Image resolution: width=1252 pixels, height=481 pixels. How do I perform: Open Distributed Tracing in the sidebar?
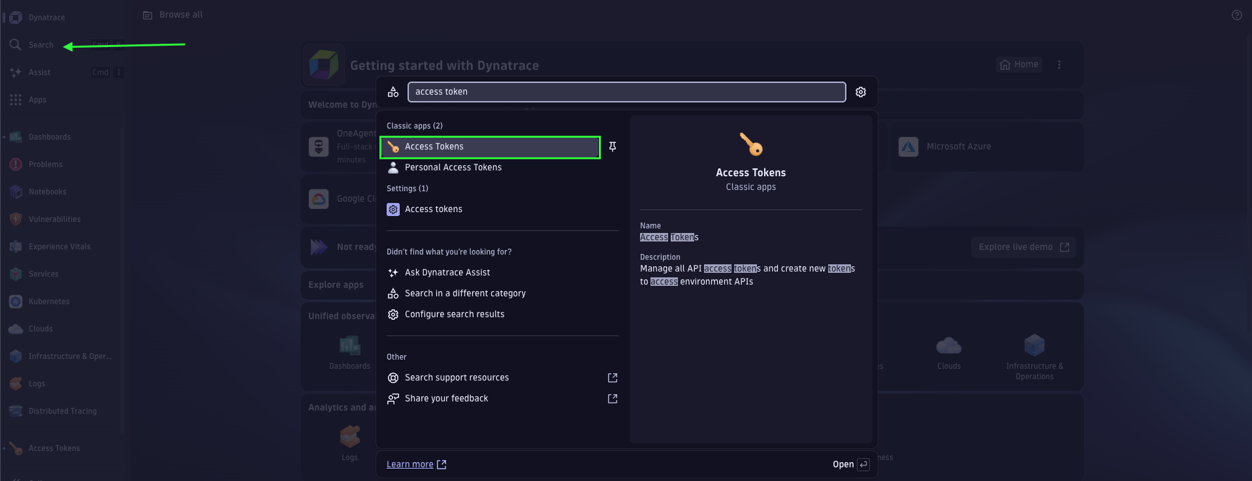pos(63,411)
